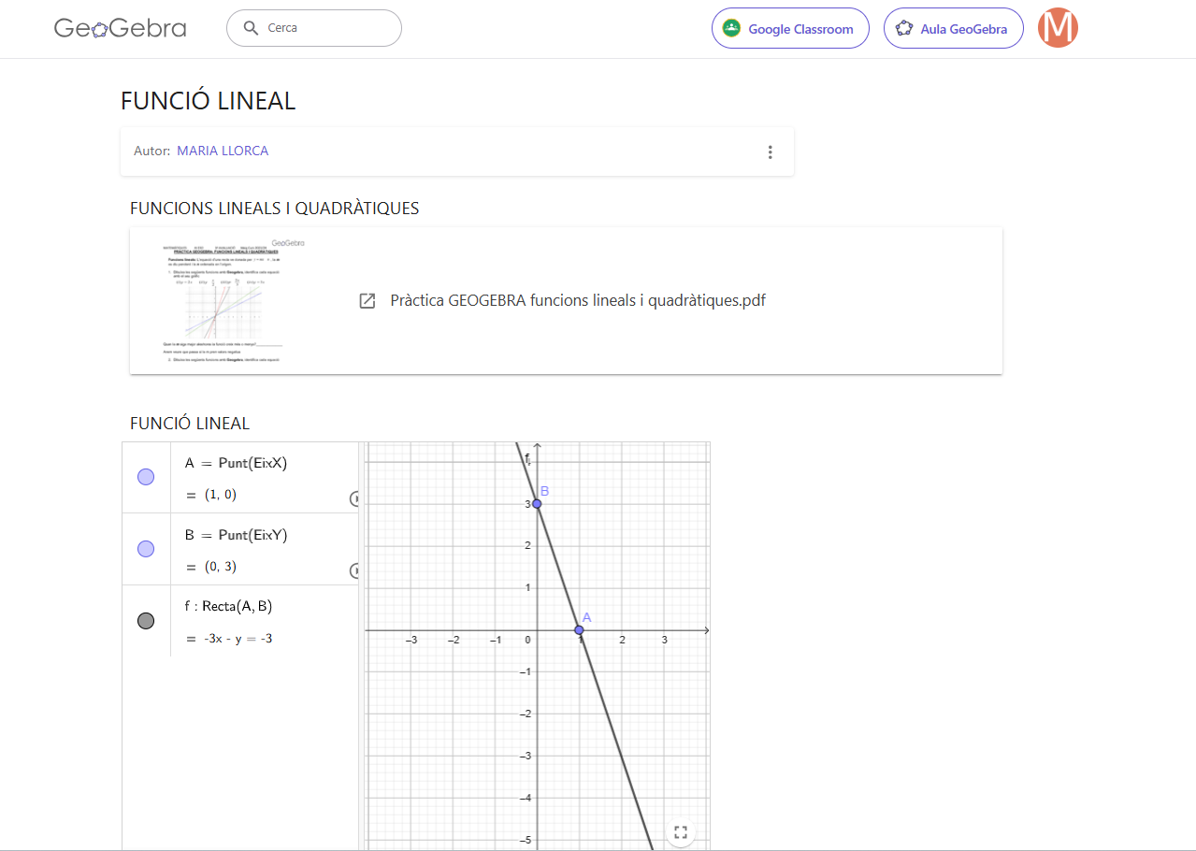
Task: Hide line f using its visibility circle
Action: 146,621
